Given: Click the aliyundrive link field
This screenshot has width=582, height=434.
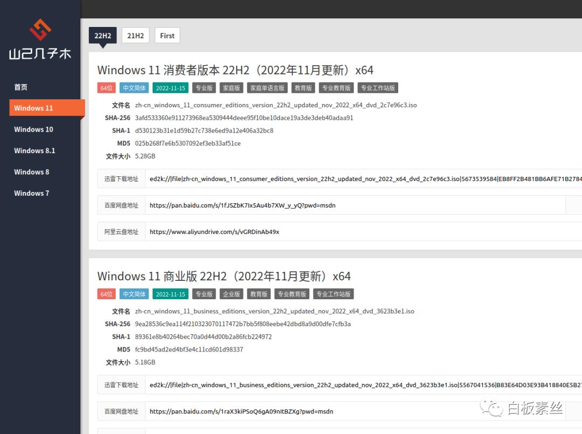Looking at the screenshot, I should [x=364, y=232].
